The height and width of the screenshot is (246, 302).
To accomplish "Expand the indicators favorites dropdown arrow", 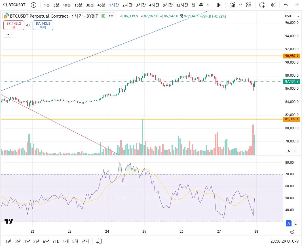I will [240, 5].
